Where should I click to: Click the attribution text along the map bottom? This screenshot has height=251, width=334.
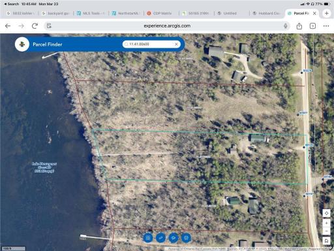[250, 249]
